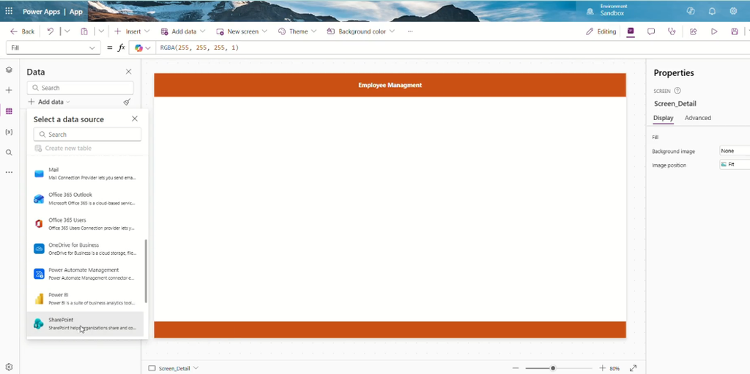
Task: Close the Data pane
Action: click(129, 72)
